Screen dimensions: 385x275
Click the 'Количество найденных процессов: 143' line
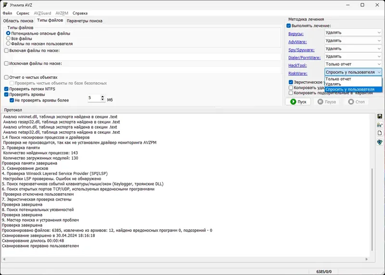pyautogui.click(x=40, y=153)
